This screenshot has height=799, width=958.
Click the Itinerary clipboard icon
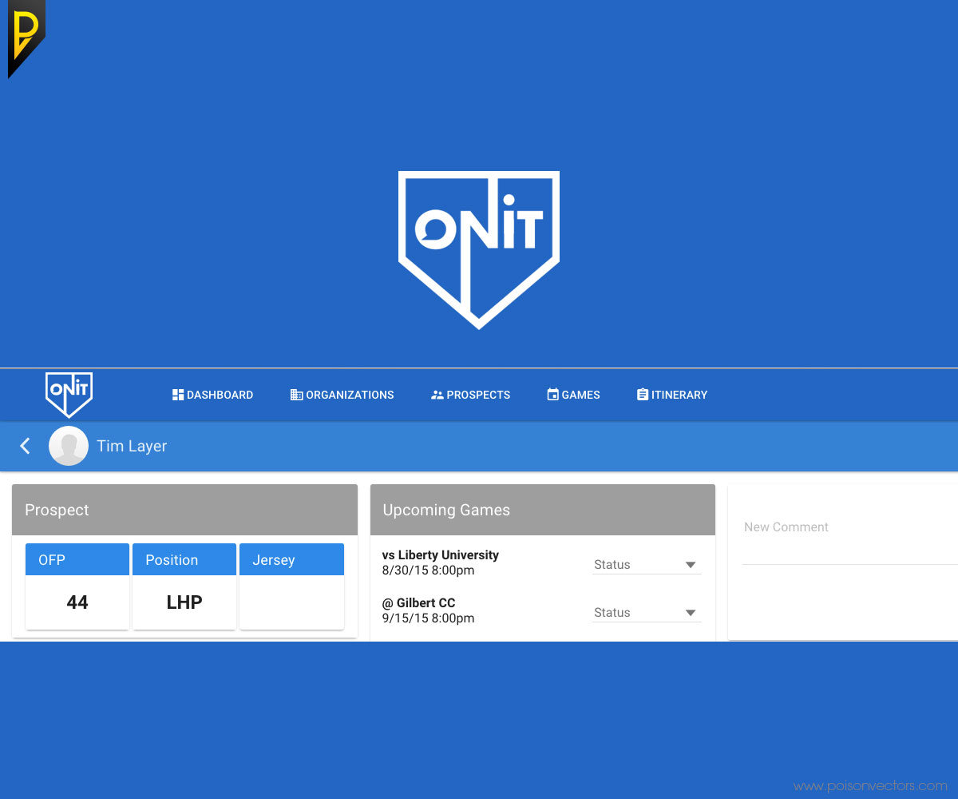point(643,395)
